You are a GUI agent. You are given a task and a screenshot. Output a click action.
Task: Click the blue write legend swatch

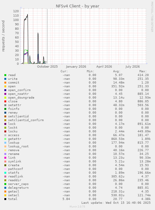5,79
